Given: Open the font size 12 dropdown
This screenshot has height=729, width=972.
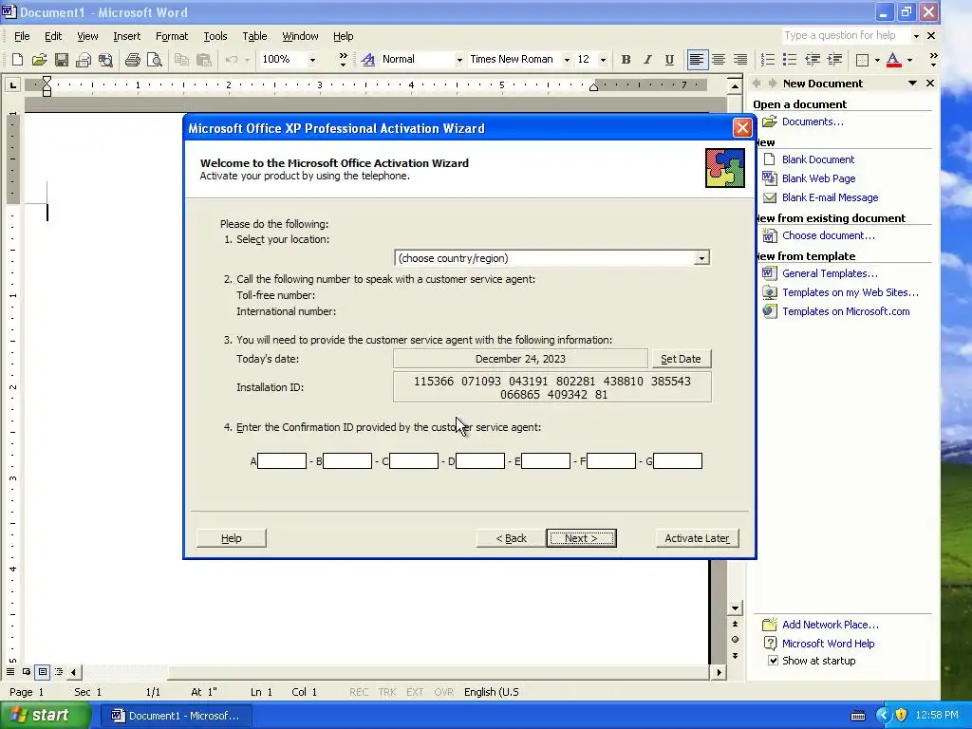Looking at the screenshot, I should click(x=603, y=60).
